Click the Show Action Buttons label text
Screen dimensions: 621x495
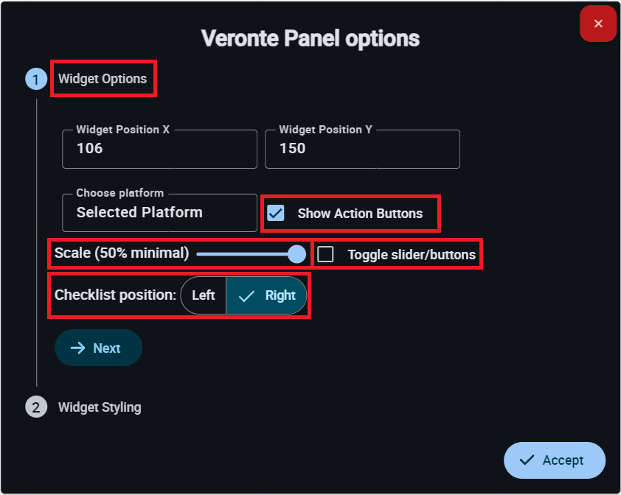360,214
